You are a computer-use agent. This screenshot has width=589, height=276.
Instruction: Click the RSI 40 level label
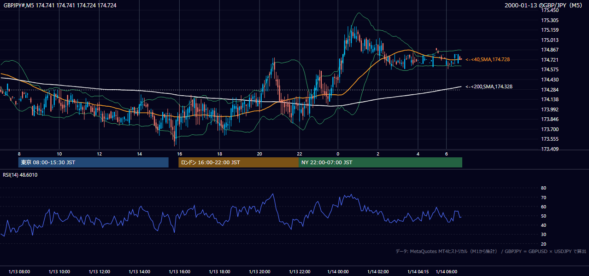click(x=543, y=225)
